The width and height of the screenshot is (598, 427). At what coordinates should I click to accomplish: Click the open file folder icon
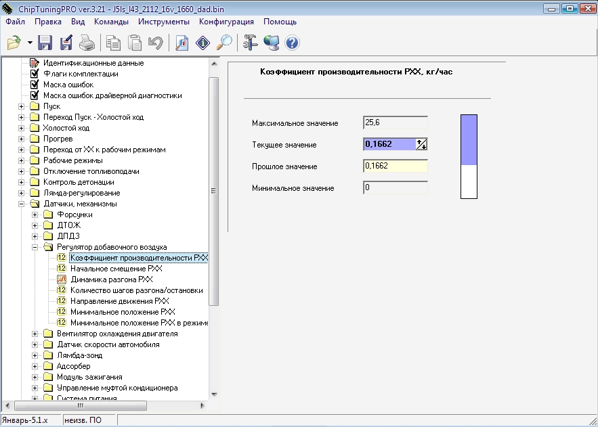pos(14,43)
